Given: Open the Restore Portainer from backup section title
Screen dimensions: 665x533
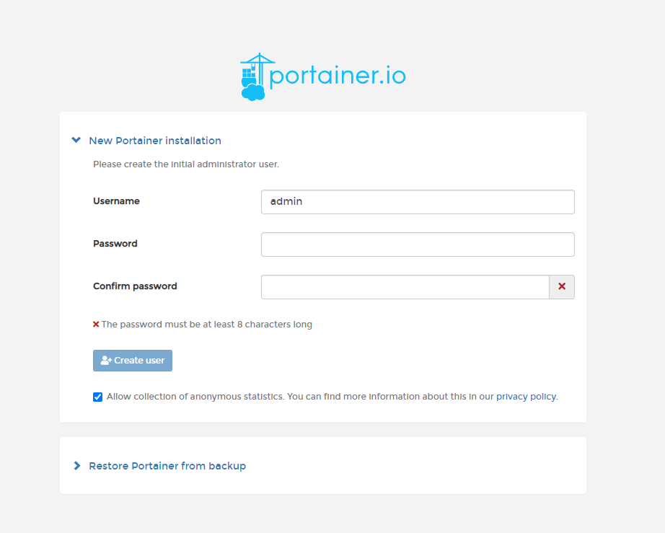Looking at the screenshot, I should click(x=167, y=466).
